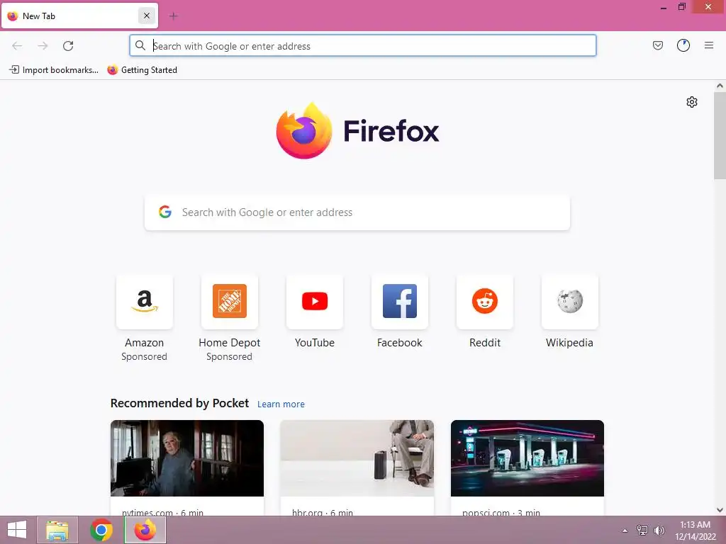
Task: Click the Wikipedia label text
Action: click(569, 343)
